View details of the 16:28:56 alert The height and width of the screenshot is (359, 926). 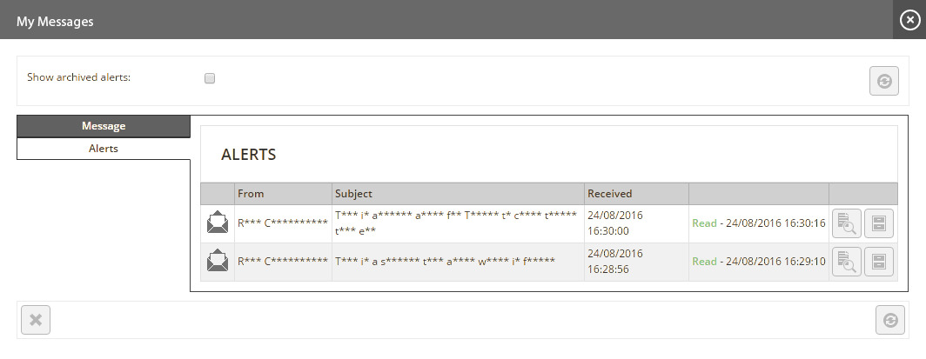(x=847, y=262)
